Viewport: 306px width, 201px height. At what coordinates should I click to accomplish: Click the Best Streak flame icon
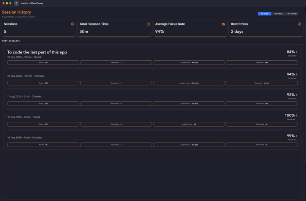[x=300, y=24]
